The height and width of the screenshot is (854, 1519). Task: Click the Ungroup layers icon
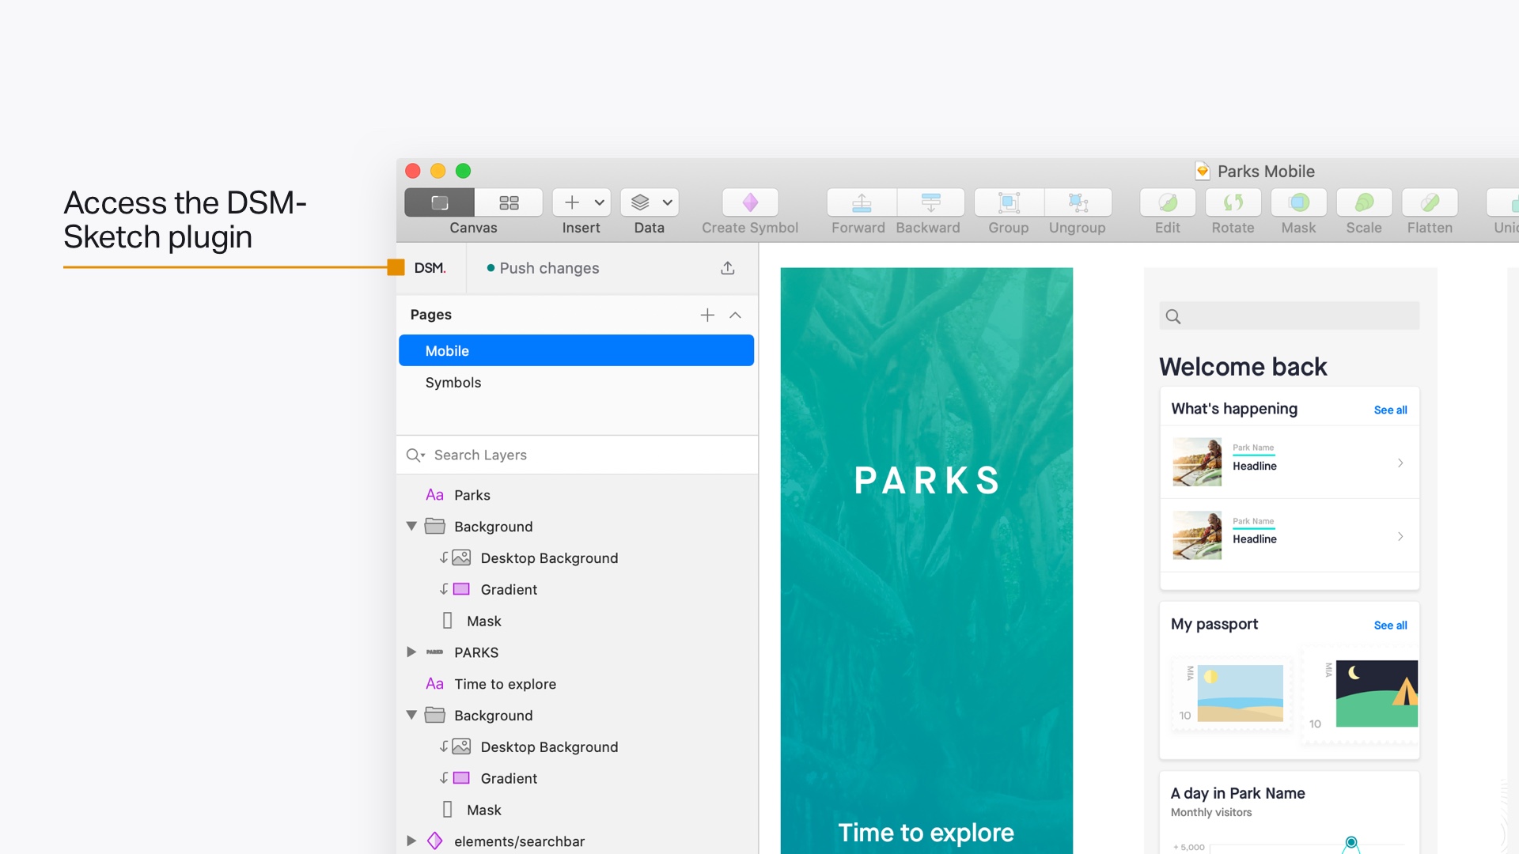pos(1078,202)
